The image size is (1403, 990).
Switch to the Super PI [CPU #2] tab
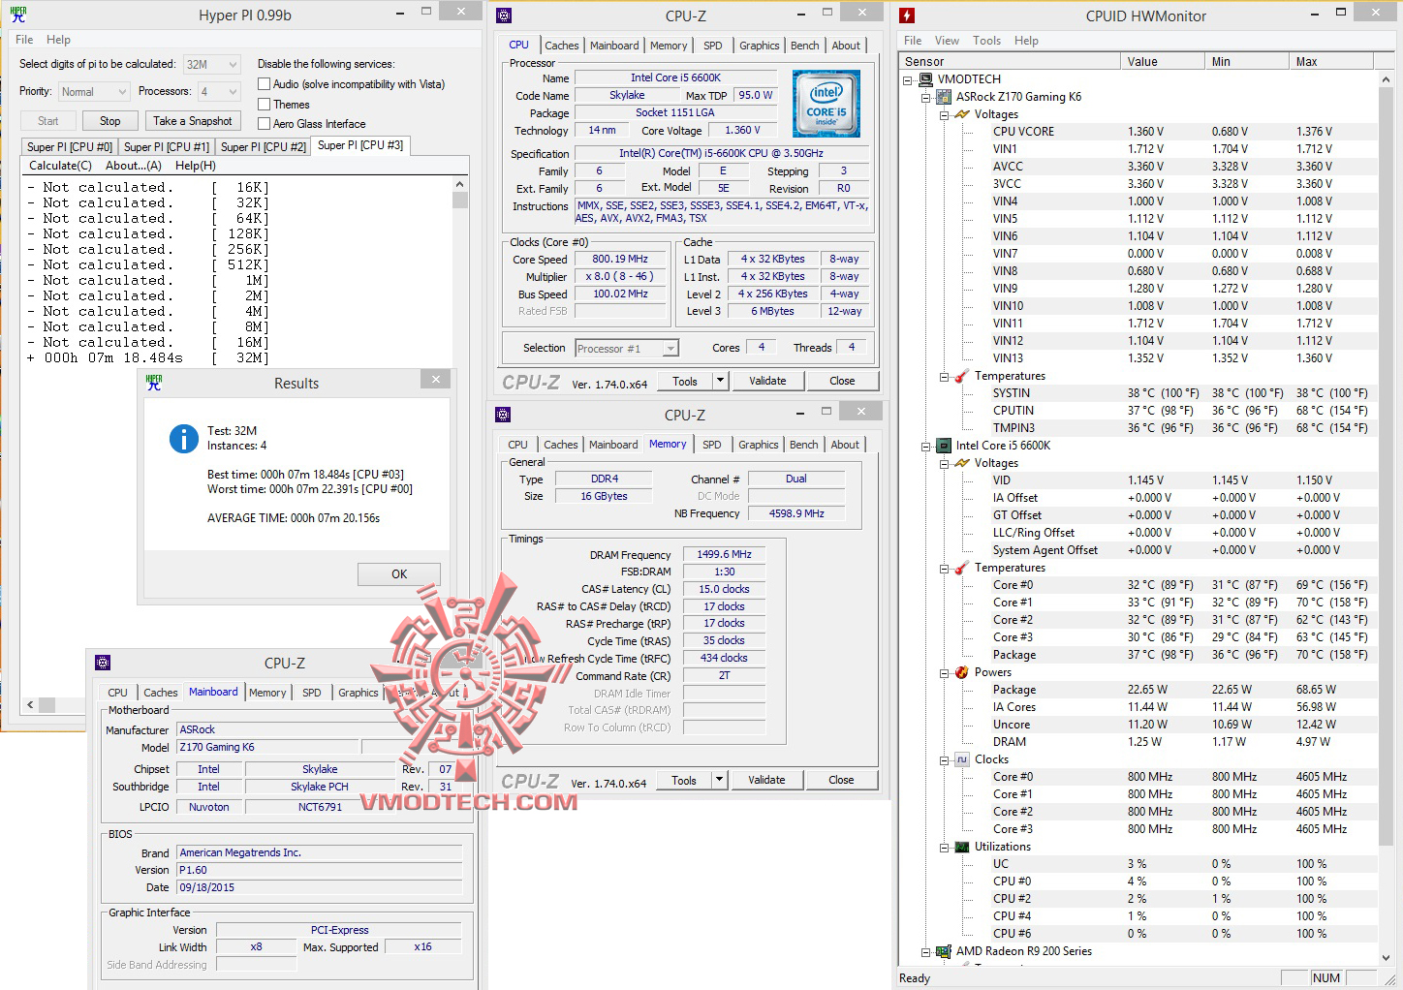tap(264, 146)
